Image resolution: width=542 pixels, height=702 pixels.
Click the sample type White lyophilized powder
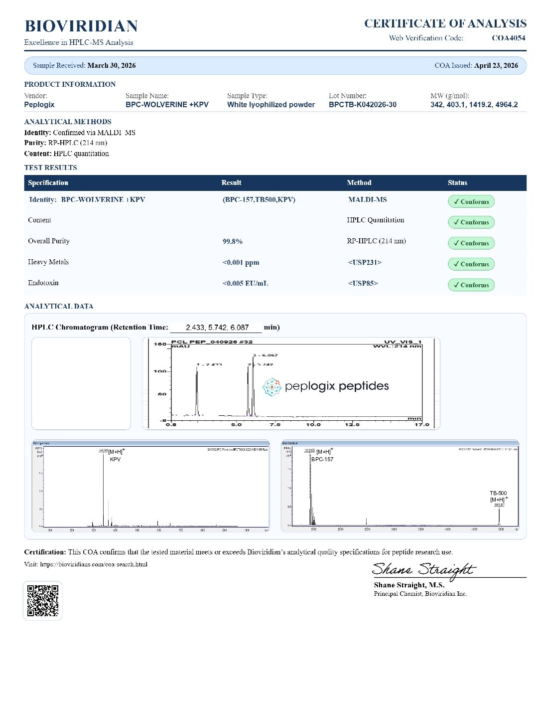pos(271,105)
